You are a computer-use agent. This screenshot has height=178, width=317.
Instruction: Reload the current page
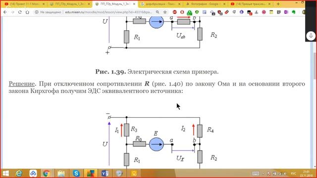[20, 12]
